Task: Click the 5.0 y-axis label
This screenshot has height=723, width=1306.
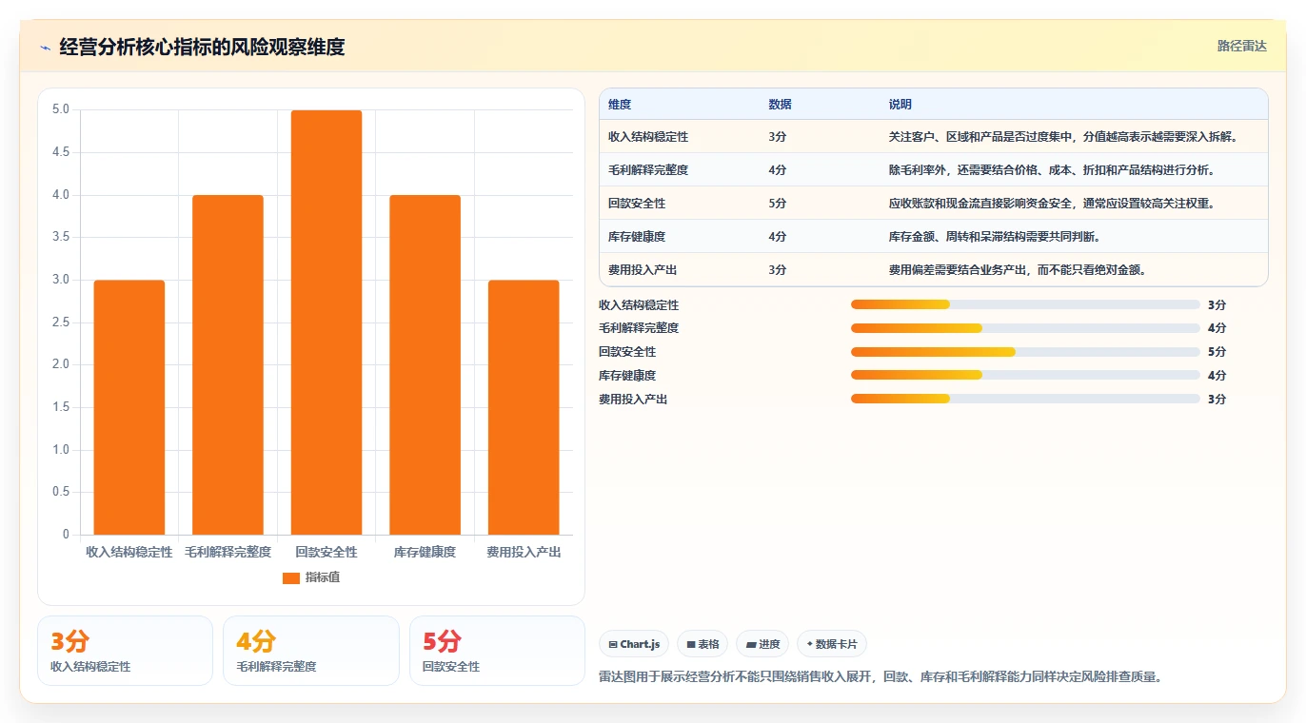Action: coord(61,109)
